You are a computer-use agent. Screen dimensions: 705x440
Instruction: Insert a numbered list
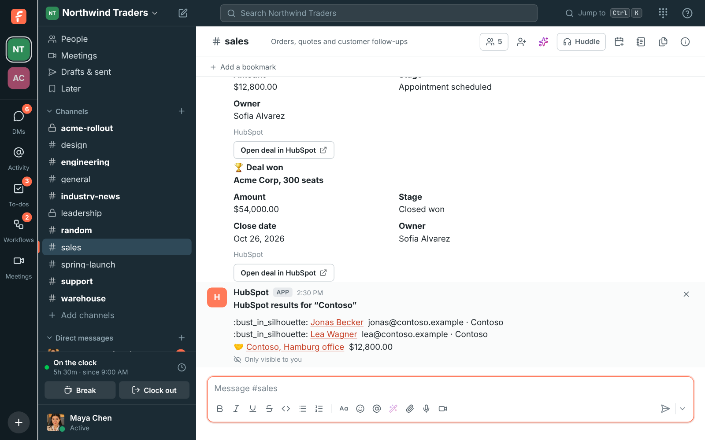(x=319, y=409)
